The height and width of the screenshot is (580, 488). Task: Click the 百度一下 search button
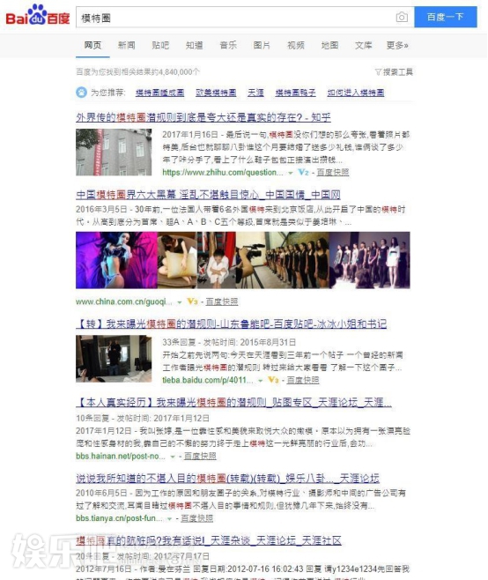(x=446, y=17)
